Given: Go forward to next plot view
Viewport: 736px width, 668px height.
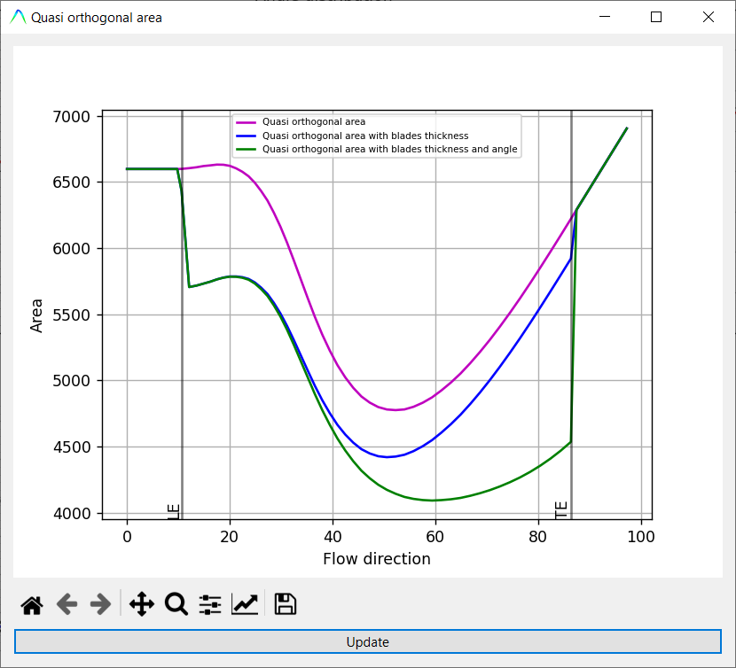Looking at the screenshot, I should click(100, 605).
